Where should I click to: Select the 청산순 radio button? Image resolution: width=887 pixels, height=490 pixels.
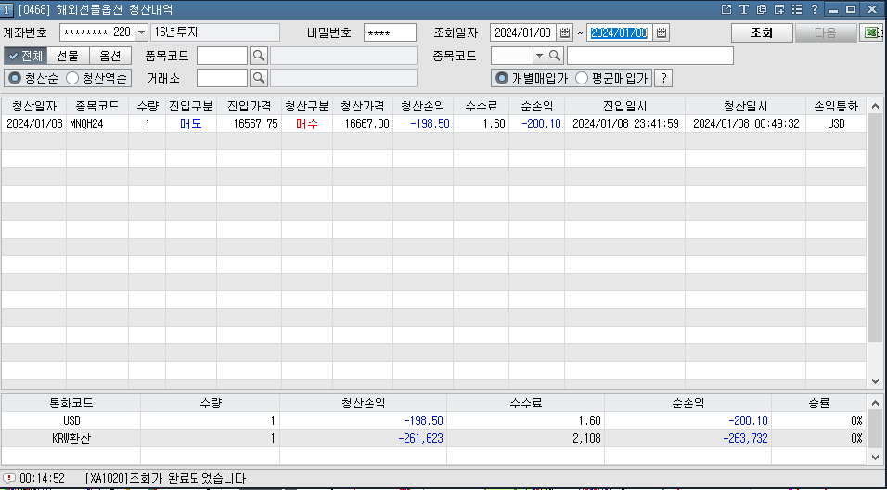click(x=14, y=78)
